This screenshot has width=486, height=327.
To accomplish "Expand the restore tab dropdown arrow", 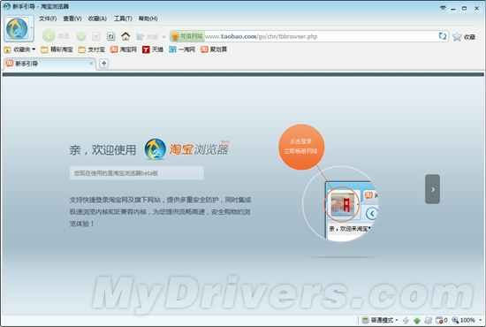I will click(163, 37).
